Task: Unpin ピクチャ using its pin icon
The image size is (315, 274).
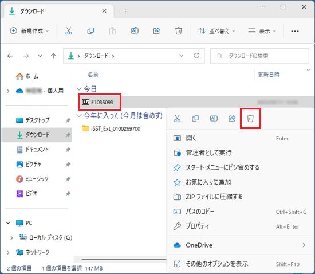Action: (x=68, y=165)
